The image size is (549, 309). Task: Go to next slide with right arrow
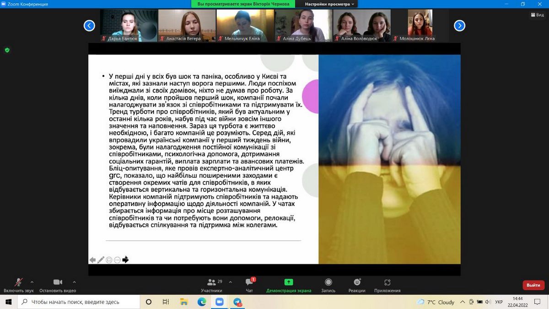point(125,260)
